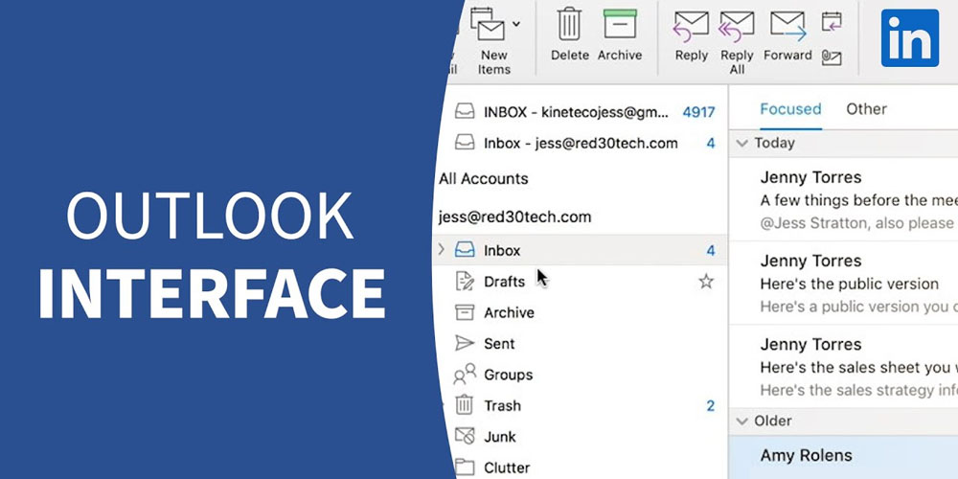Switch to the Focused tab
Screen dimensions: 958x479
tap(790, 109)
